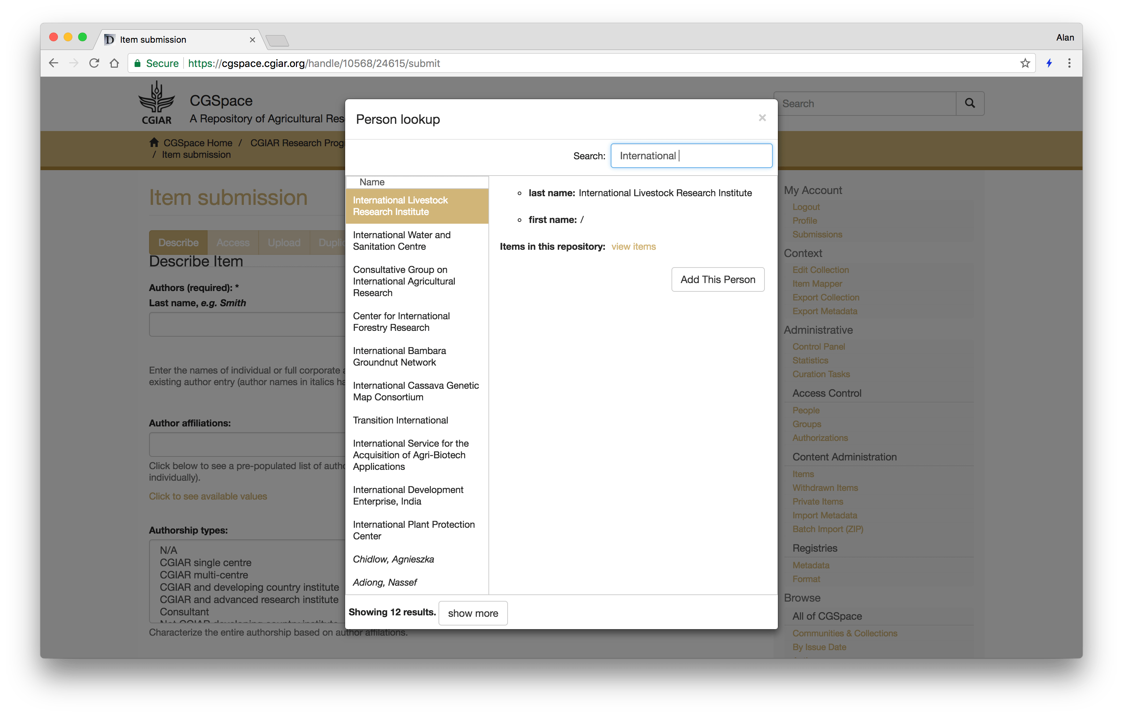Click the site search magnifier button
Viewport: 1123px width, 716px height.
(x=970, y=103)
